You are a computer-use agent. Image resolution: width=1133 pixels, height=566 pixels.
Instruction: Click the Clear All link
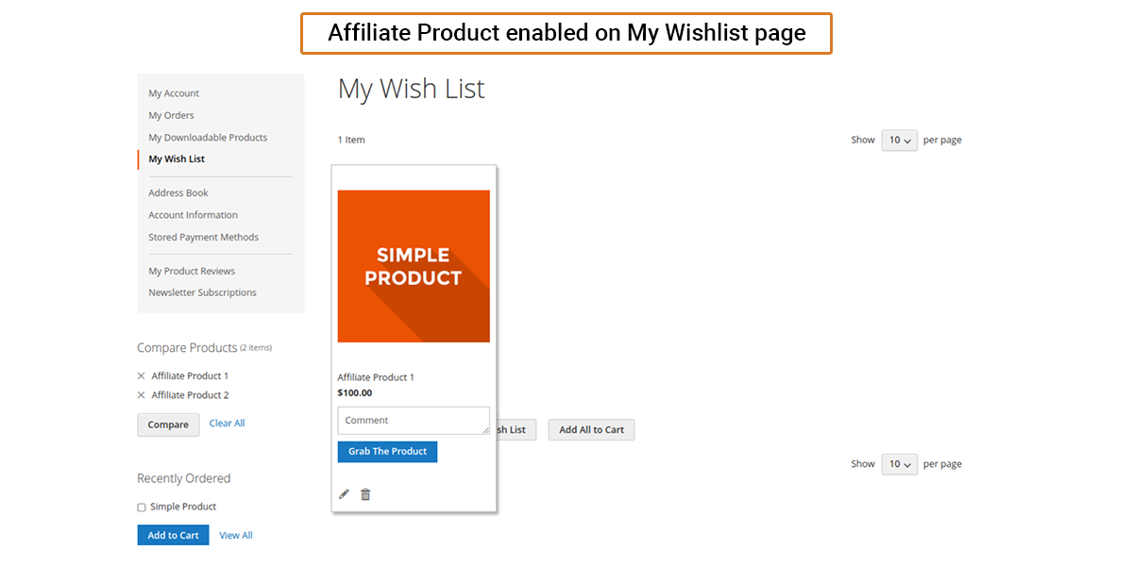pyautogui.click(x=227, y=424)
